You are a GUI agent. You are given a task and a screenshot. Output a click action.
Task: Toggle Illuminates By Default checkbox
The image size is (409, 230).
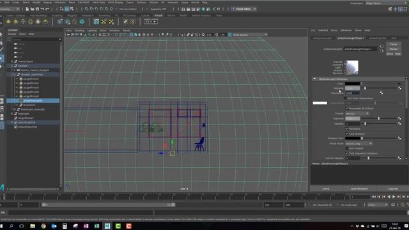[346, 109]
